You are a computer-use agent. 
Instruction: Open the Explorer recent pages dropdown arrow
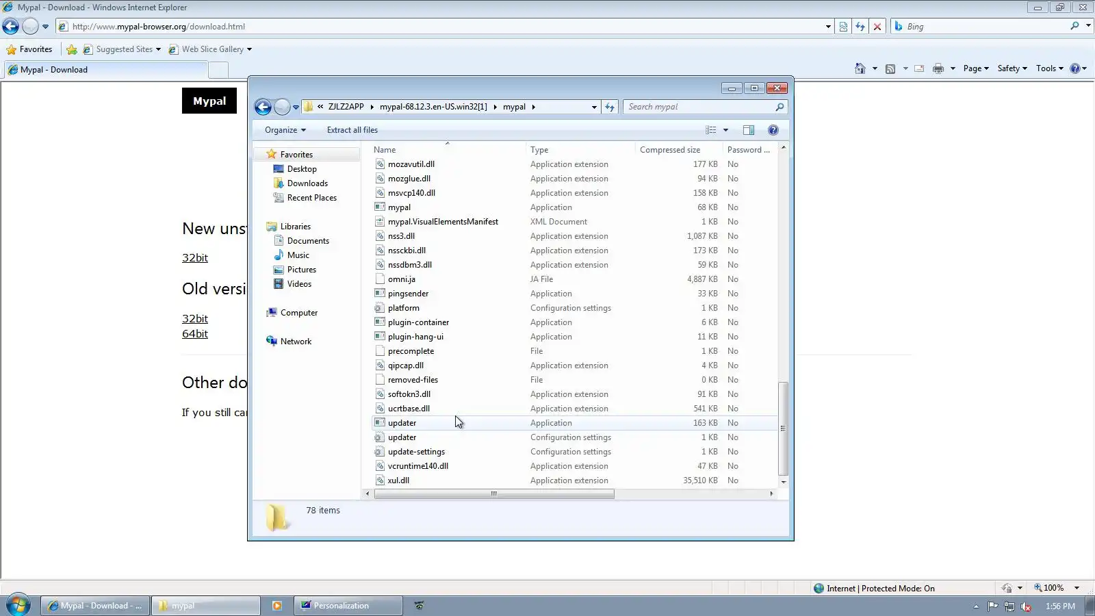(296, 107)
